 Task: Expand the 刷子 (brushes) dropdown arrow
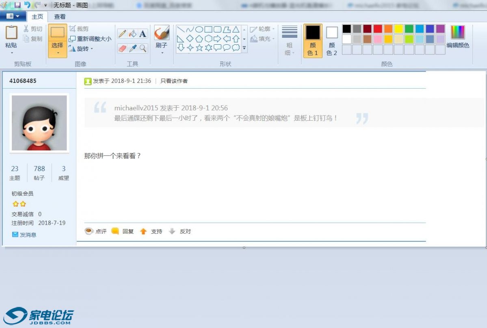click(162, 52)
